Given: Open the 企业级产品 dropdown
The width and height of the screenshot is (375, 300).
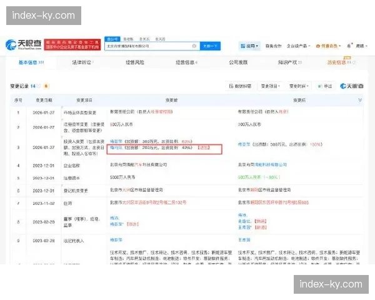Looking at the screenshot, I should pos(298,46).
